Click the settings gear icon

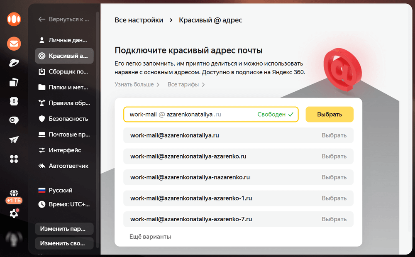pos(14,213)
